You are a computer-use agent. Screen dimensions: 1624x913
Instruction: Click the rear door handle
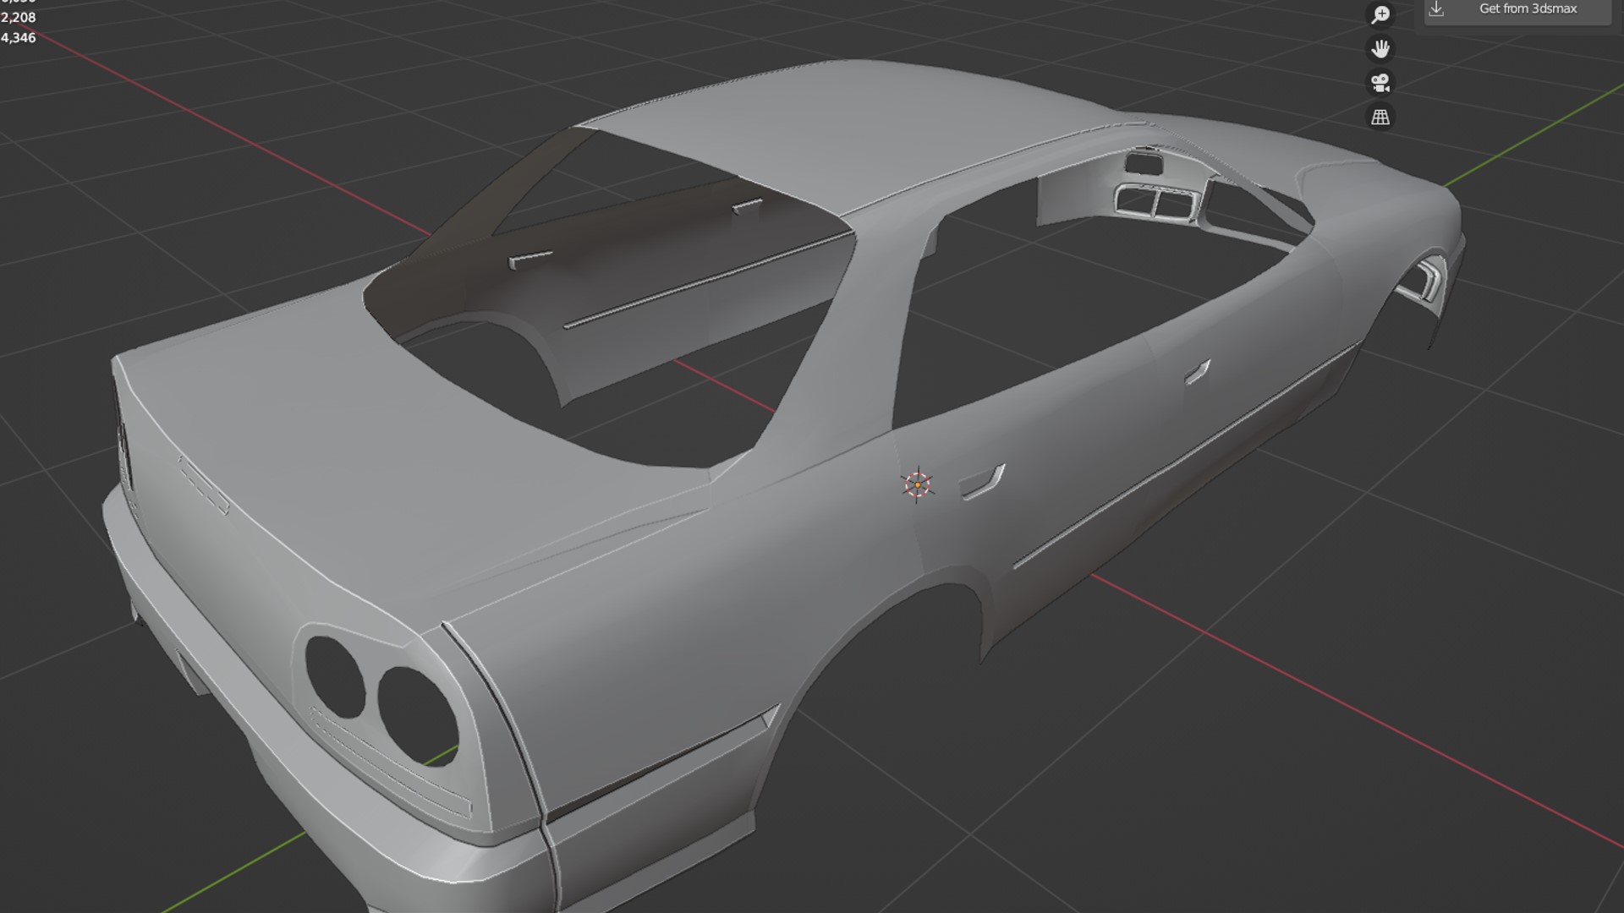[981, 483]
